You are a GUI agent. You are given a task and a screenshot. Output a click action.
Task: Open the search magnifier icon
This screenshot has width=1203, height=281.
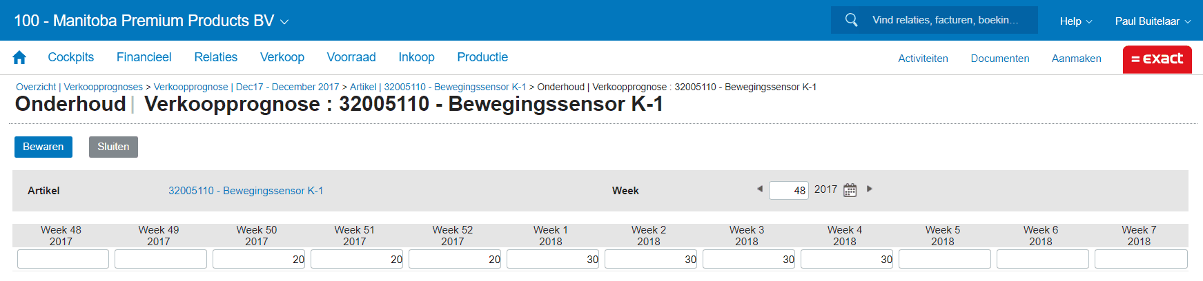(x=852, y=20)
